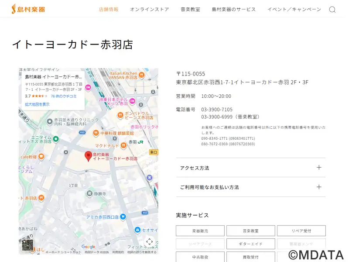Image resolution: width=349 pixels, height=262 pixels.
Task: Open the 音楽教室 navigation menu
Action: click(x=190, y=10)
